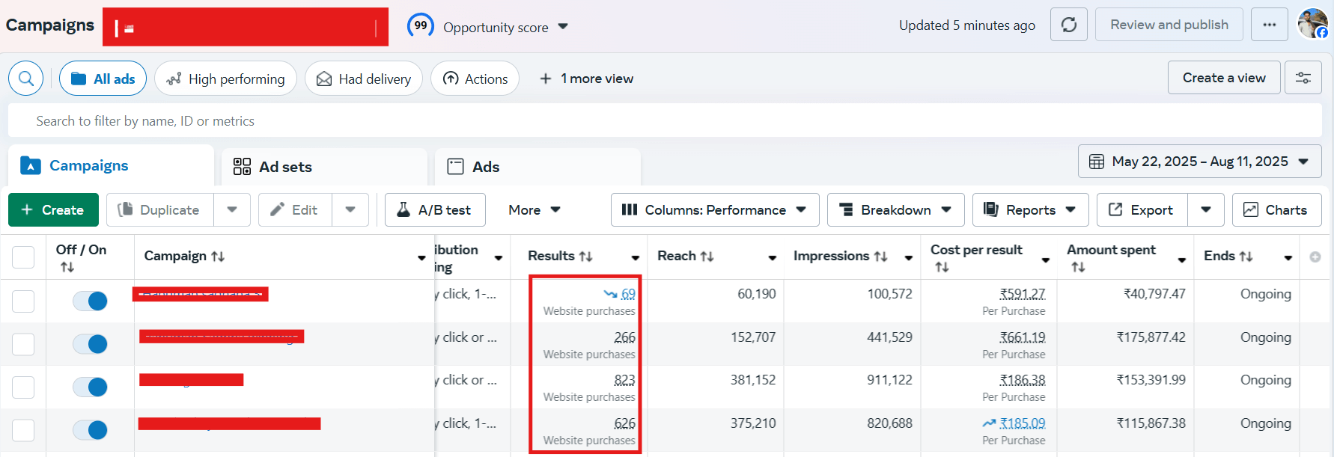Sort the Impressions column
The image size is (1334, 457).
[880, 257]
